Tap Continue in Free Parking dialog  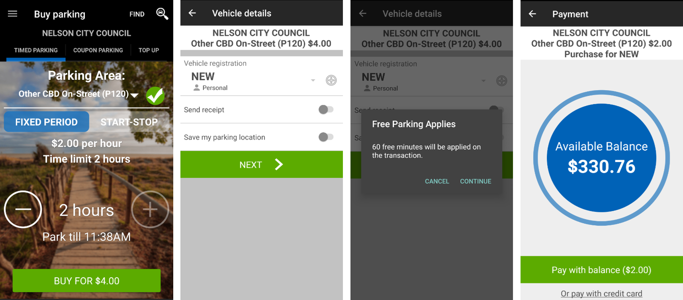coord(476,181)
